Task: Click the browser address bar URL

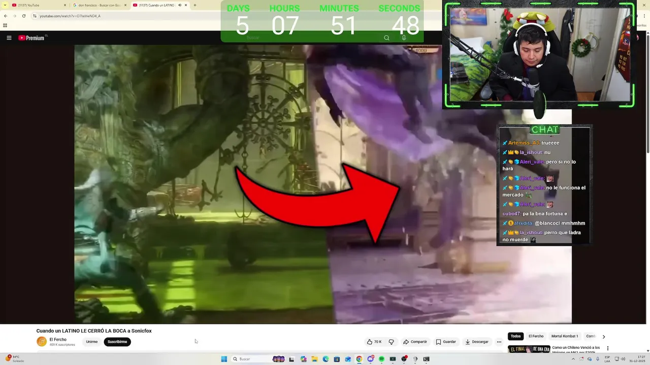Action: (70, 16)
